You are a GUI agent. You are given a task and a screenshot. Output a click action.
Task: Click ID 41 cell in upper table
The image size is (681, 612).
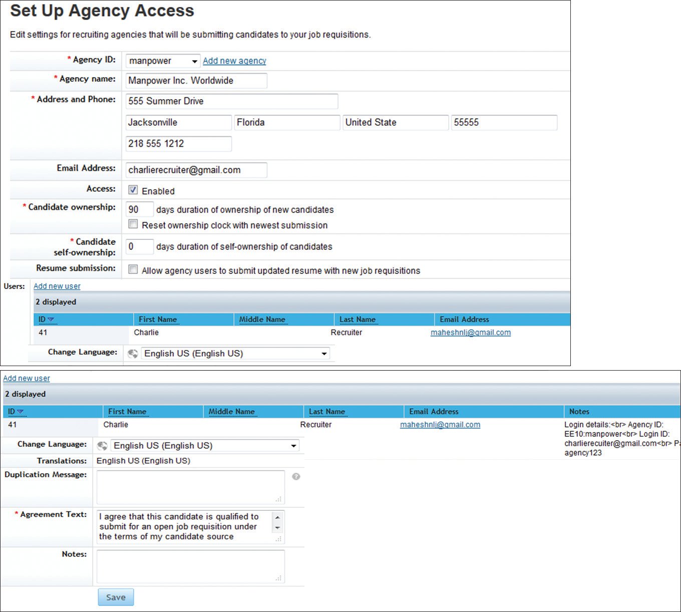coord(43,333)
